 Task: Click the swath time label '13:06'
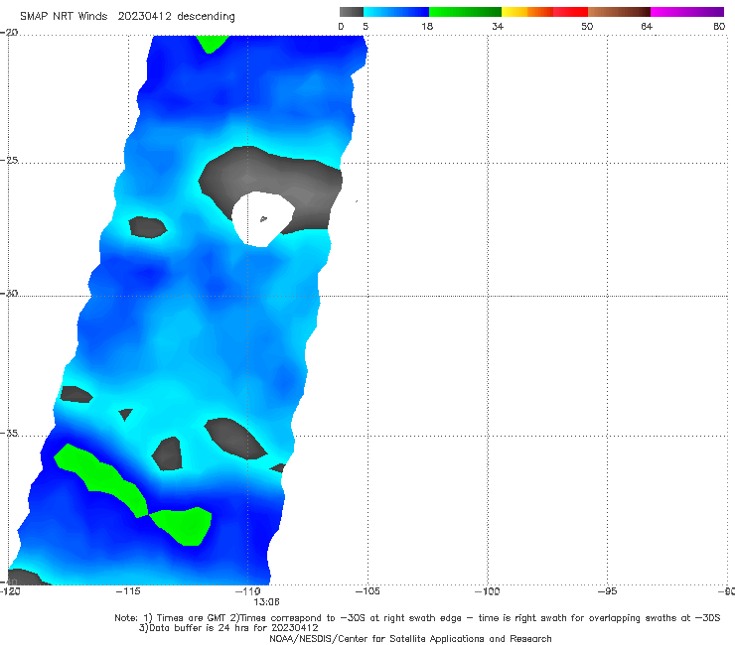tap(267, 602)
